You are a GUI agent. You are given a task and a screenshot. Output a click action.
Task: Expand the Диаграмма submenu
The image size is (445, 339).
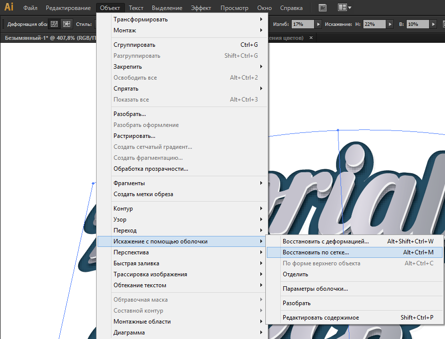point(182,333)
